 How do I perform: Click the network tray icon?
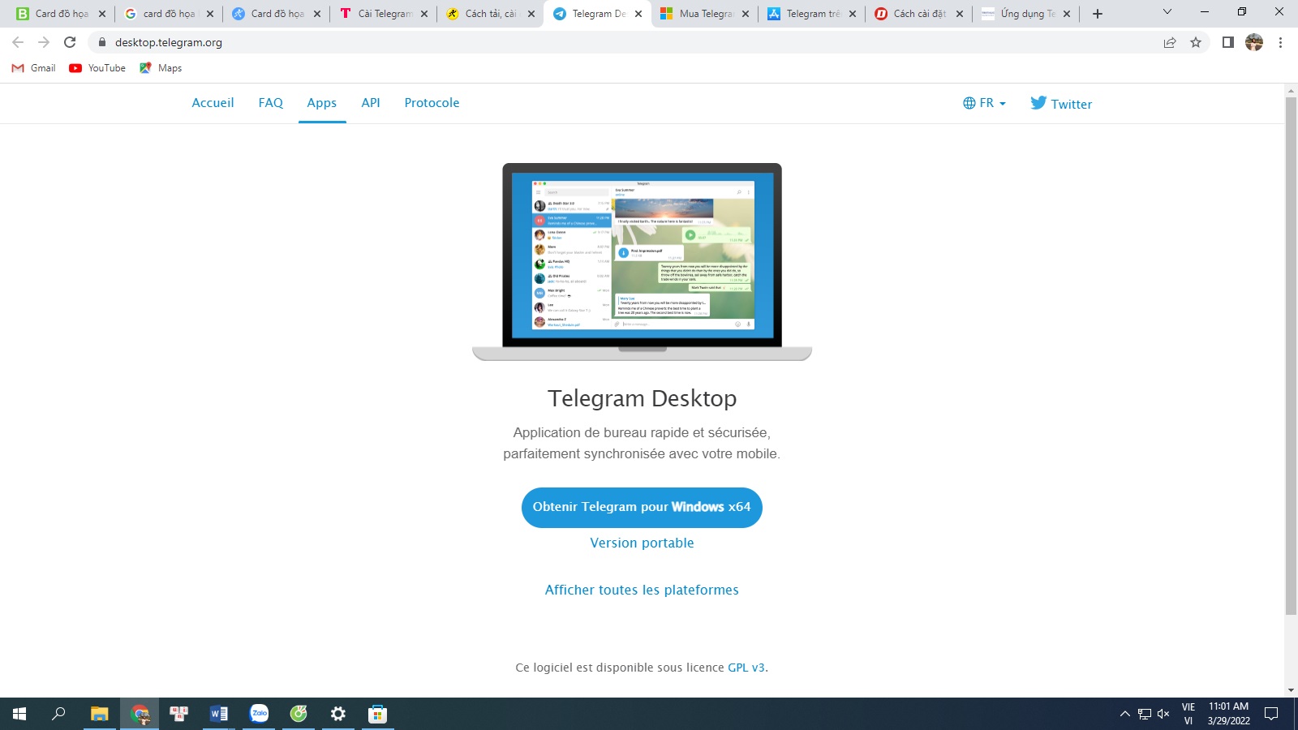point(1144,714)
